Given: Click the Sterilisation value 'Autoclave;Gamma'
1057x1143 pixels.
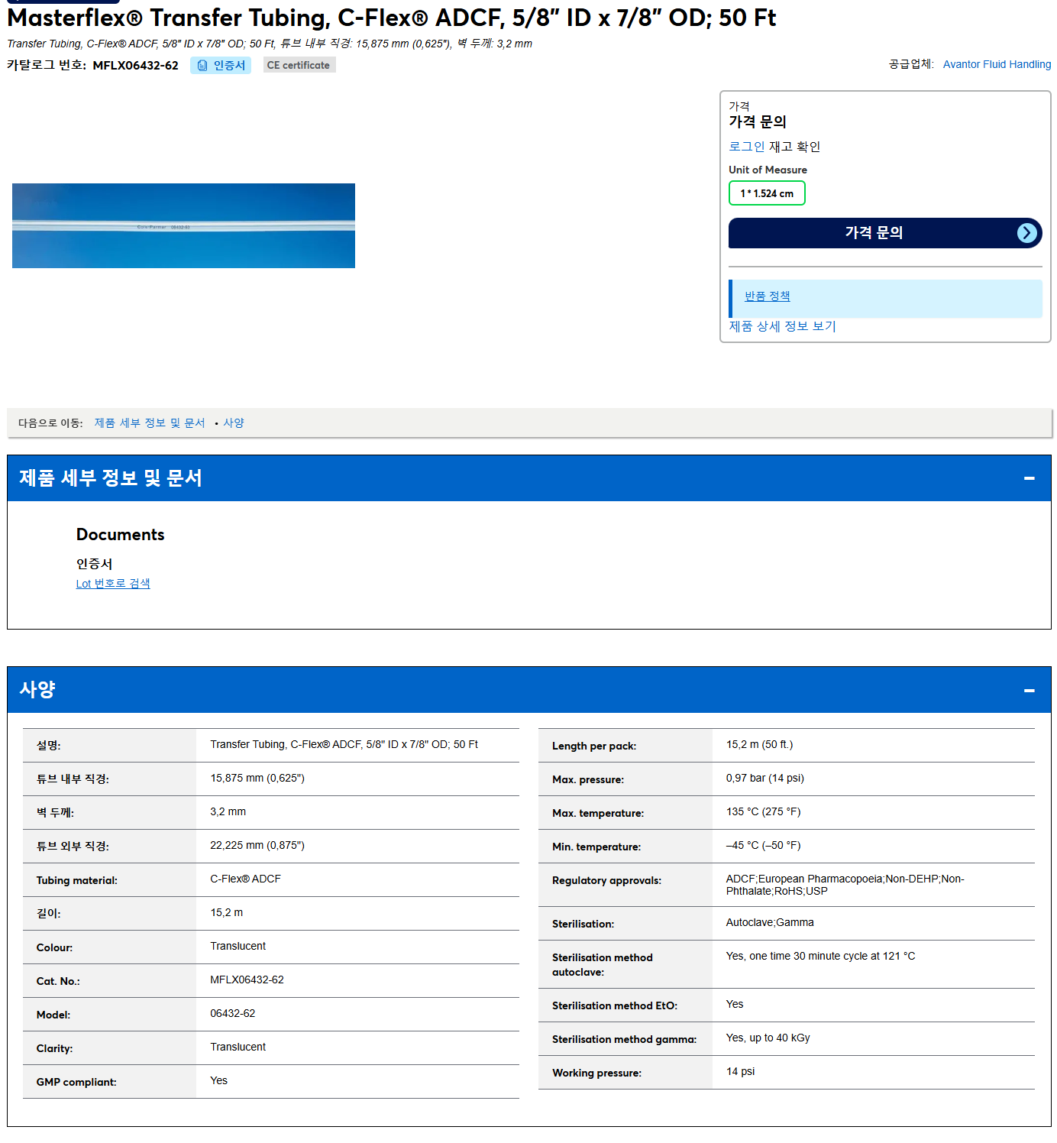Looking at the screenshot, I should click(x=770, y=923).
